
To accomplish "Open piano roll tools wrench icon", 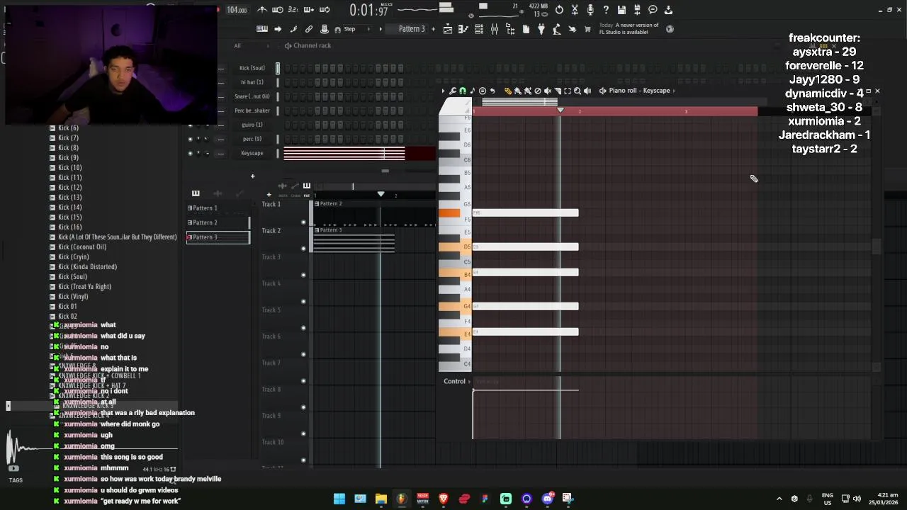I will pyautogui.click(x=453, y=91).
